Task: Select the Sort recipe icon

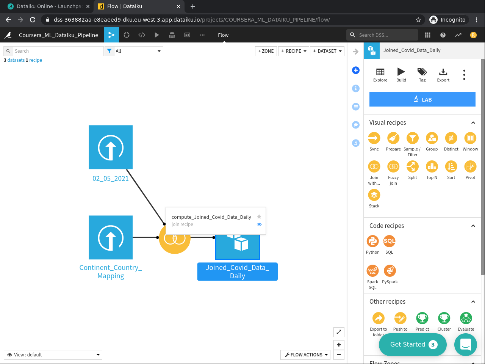Action: [x=451, y=166]
